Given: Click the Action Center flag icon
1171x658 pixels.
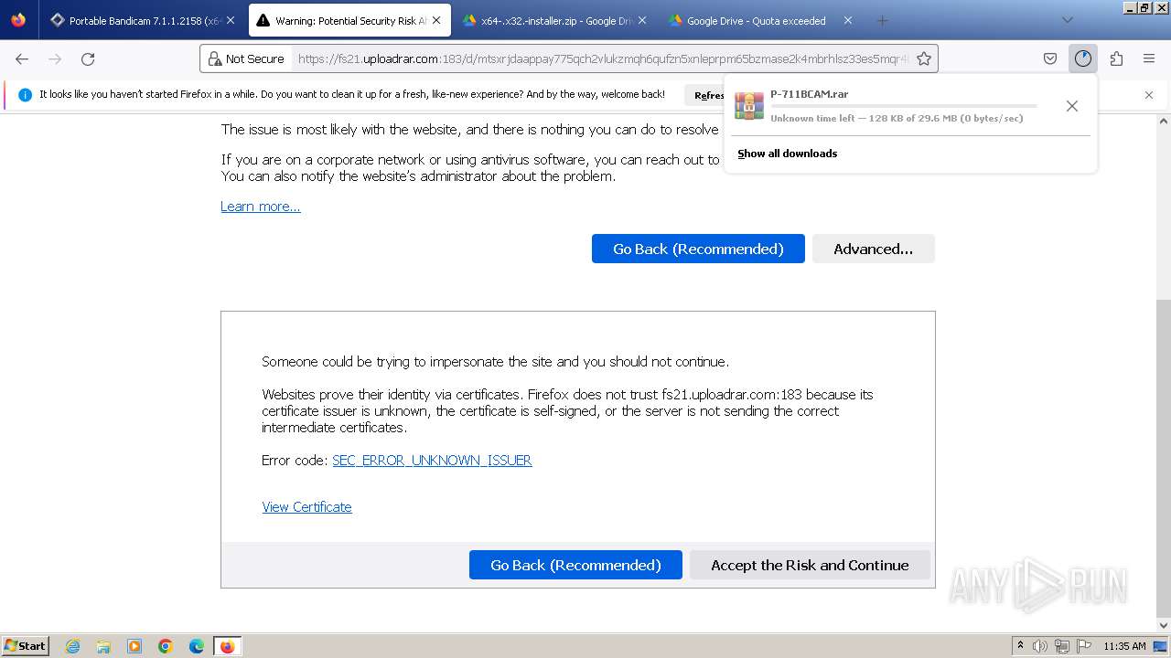Looking at the screenshot, I should (x=1084, y=646).
